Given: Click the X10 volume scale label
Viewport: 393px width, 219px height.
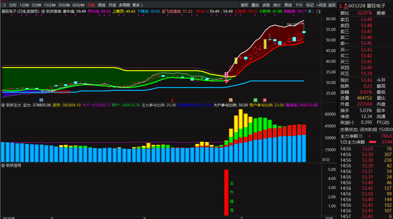Looking at the screenshot, I should (325, 160).
